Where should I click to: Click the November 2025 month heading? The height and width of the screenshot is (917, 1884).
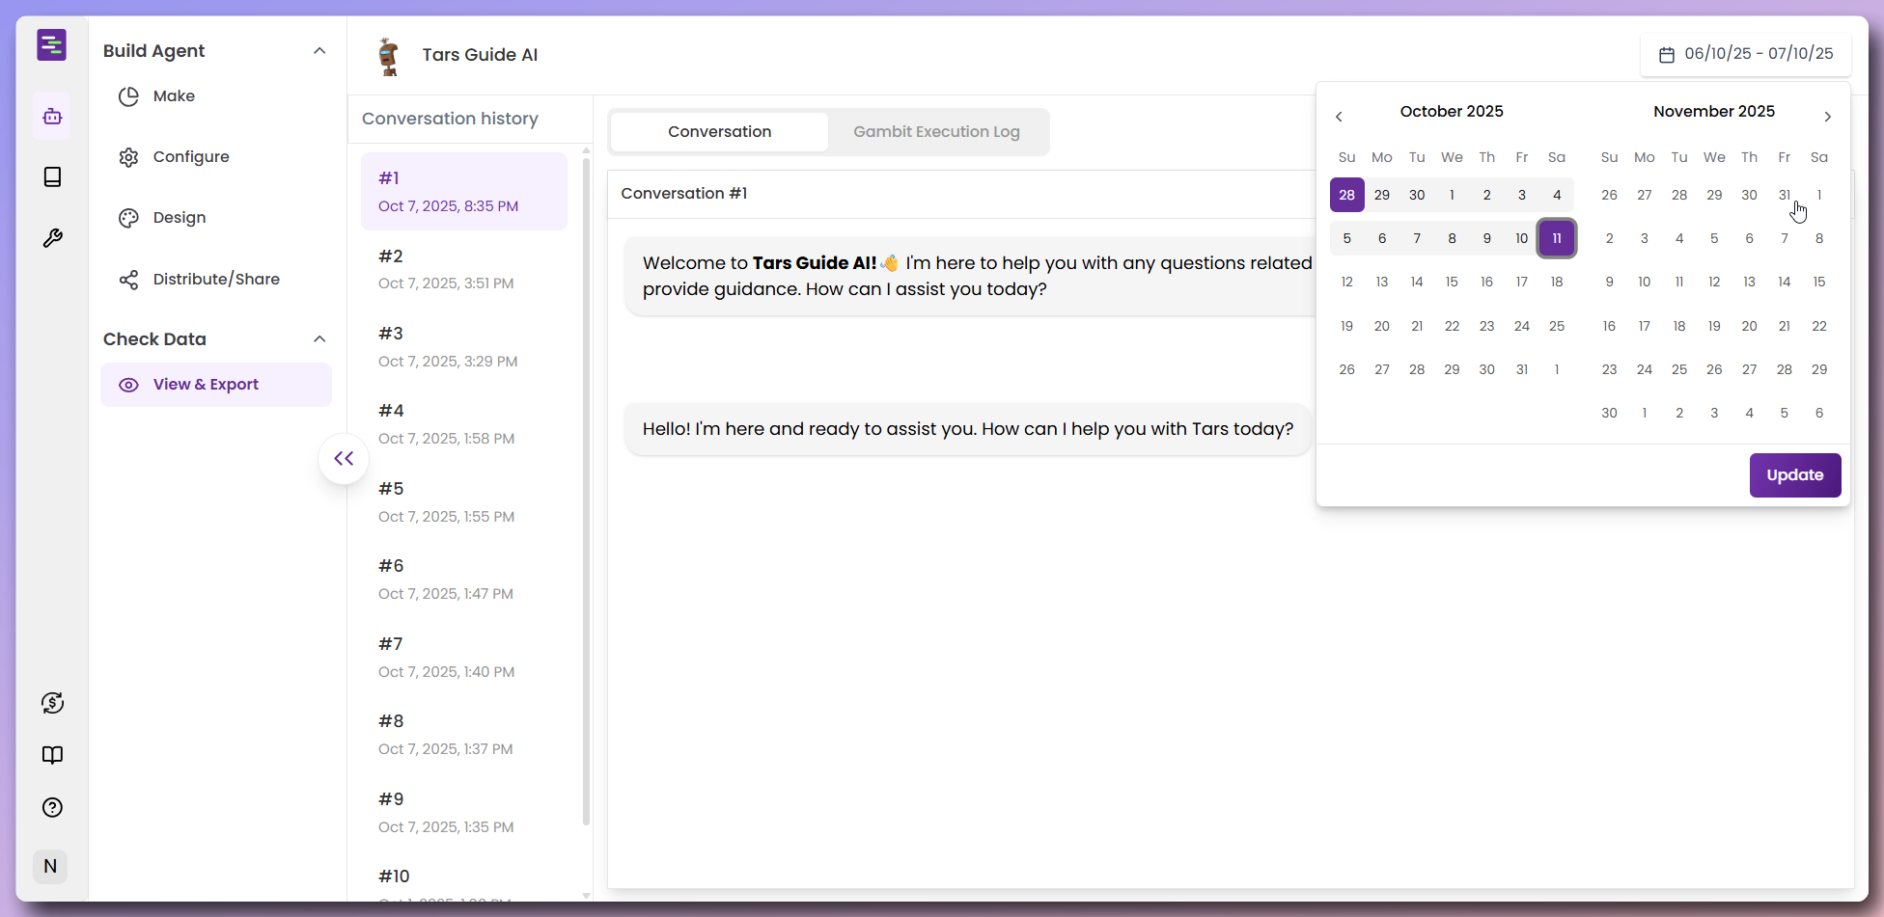click(1714, 112)
